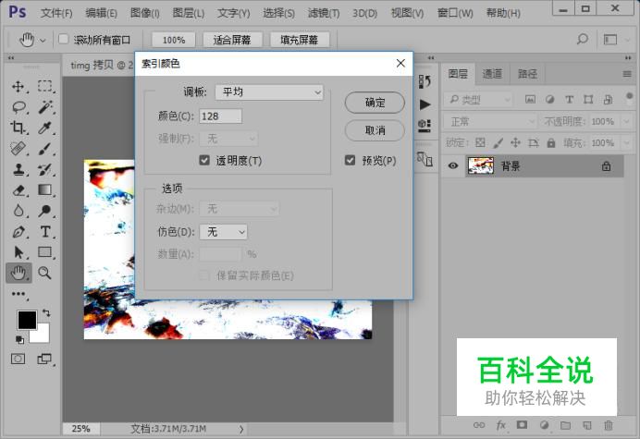Image resolution: width=640 pixels, height=439 pixels.
Task: Open the History panel icon
Action: coord(425,81)
